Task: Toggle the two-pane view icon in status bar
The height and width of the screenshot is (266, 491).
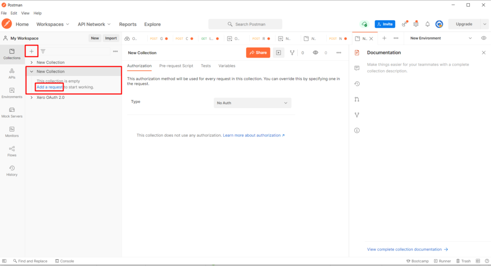Action: (x=478, y=261)
